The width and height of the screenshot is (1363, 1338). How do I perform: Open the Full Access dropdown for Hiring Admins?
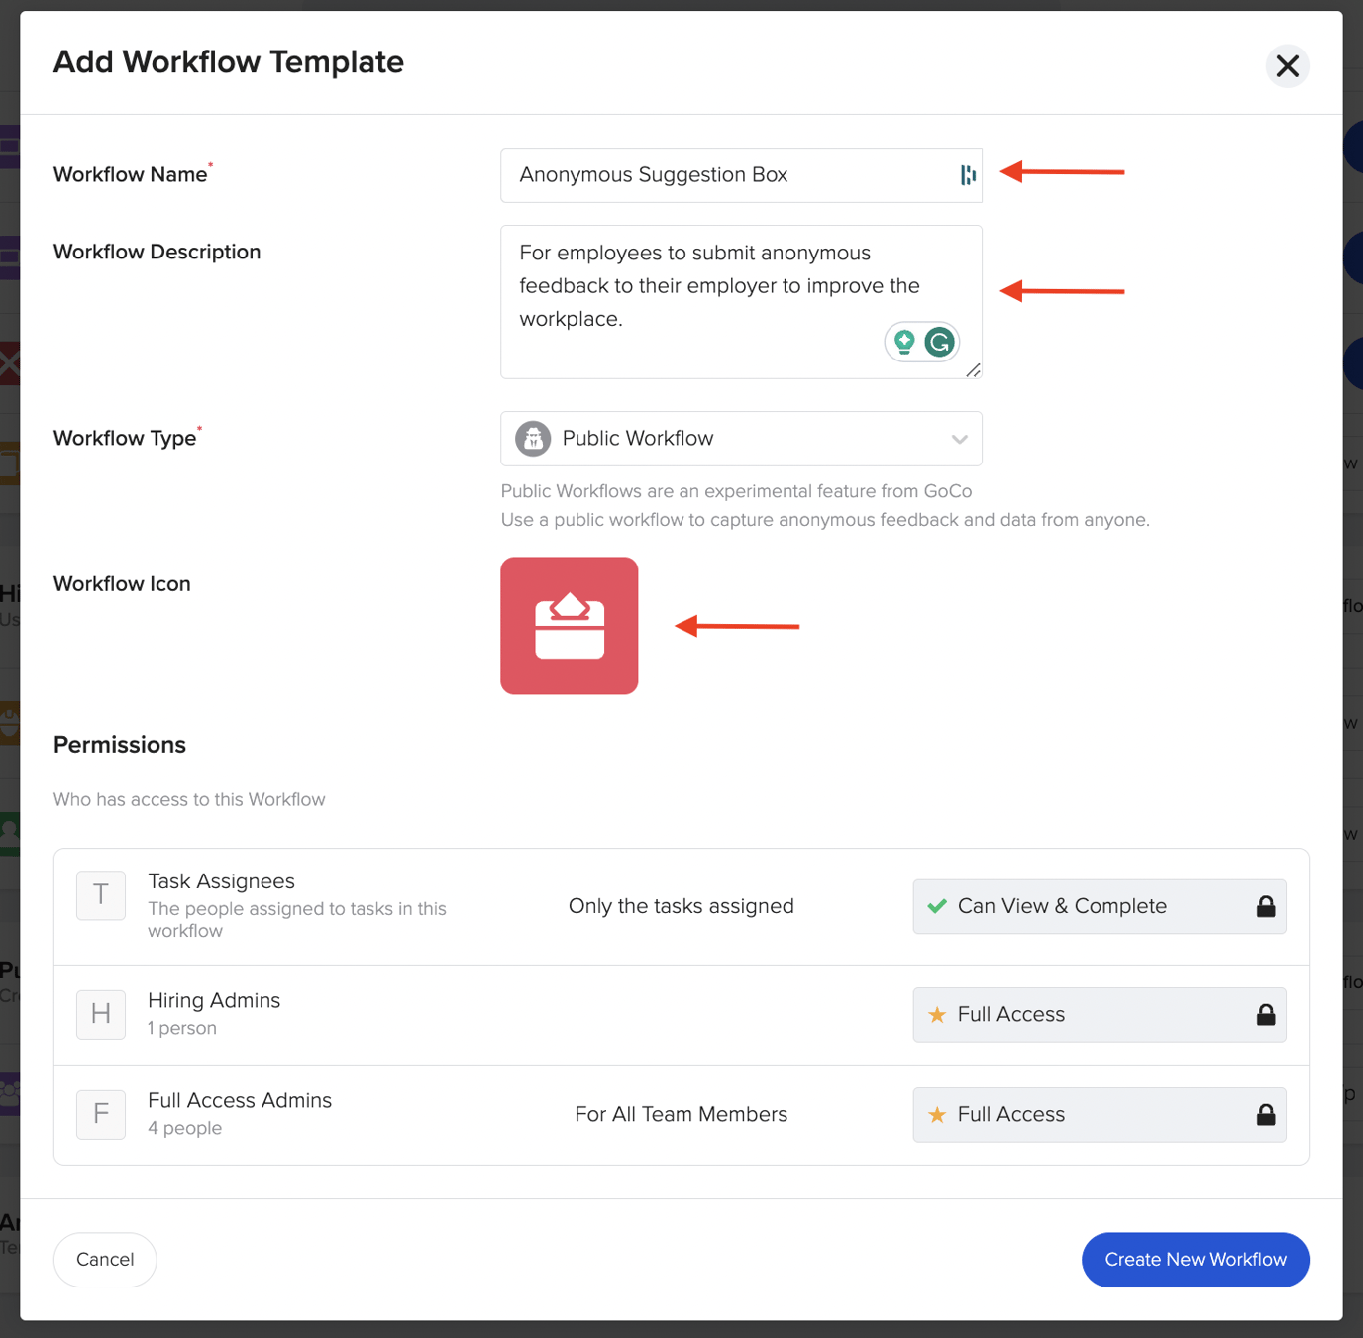(1099, 1014)
